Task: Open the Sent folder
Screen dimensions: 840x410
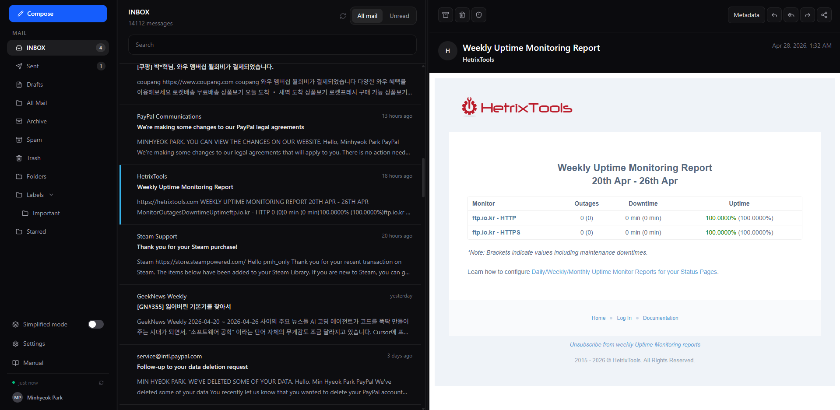Action: pyautogui.click(x=58, y=66)
